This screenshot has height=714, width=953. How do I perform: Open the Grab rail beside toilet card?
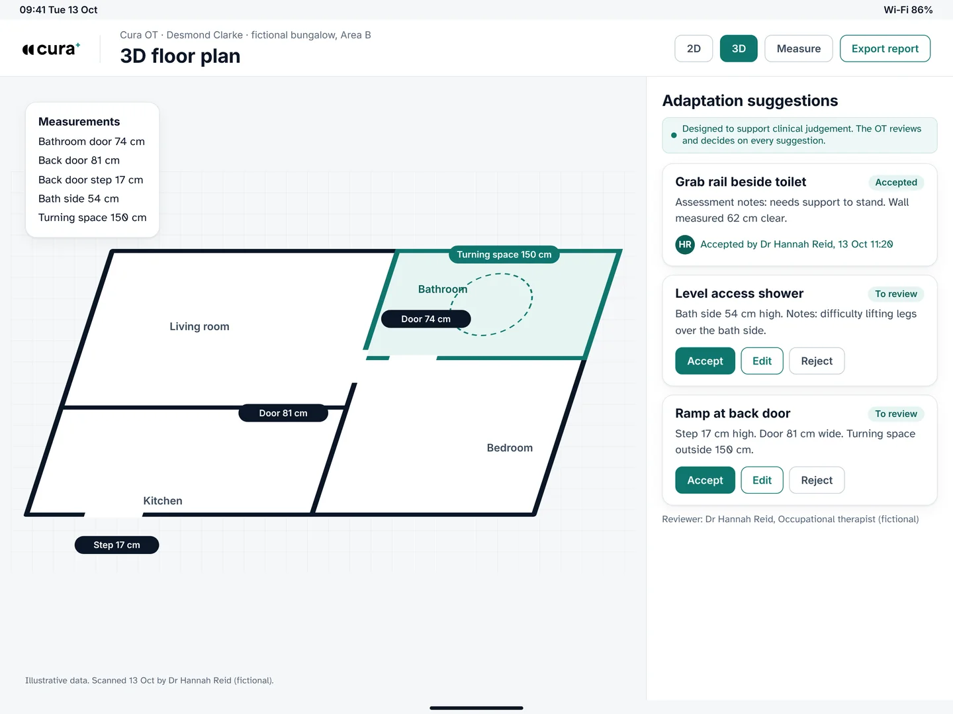[799, 215]
